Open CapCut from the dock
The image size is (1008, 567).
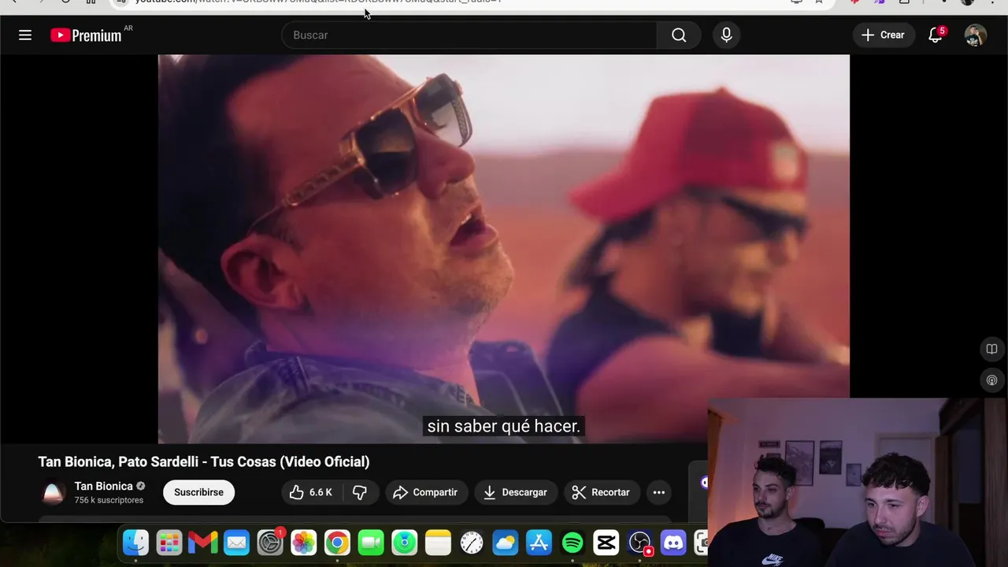[x=606, y=543]
